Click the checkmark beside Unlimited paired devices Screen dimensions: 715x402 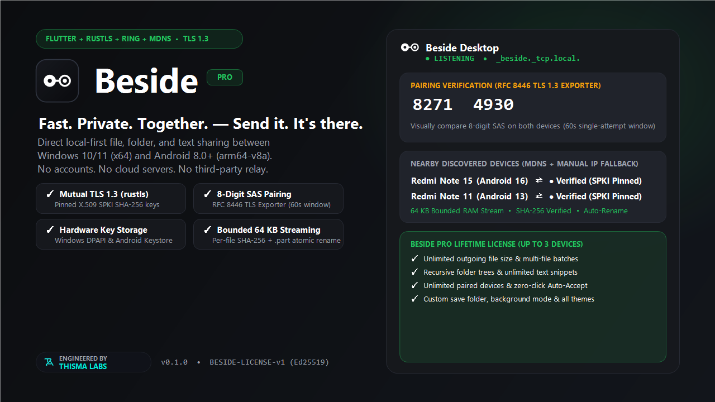[x=414, y=286]
